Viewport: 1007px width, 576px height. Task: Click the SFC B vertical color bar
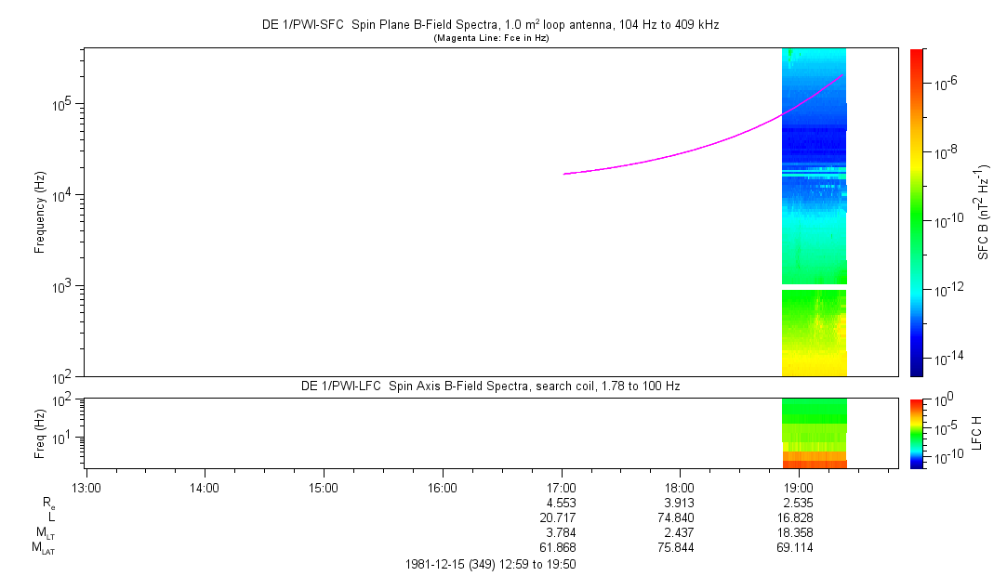click(916, 212)
